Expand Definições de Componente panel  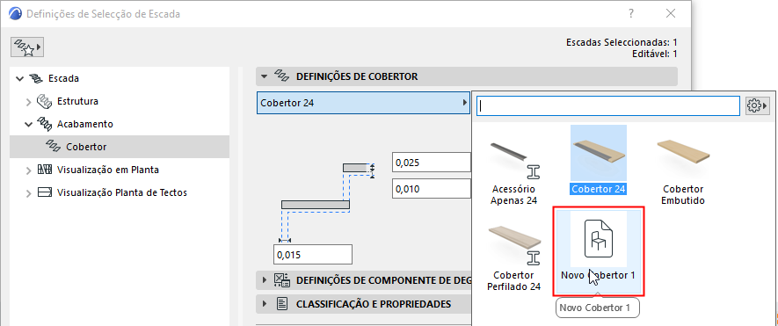(x=265, y=280)
